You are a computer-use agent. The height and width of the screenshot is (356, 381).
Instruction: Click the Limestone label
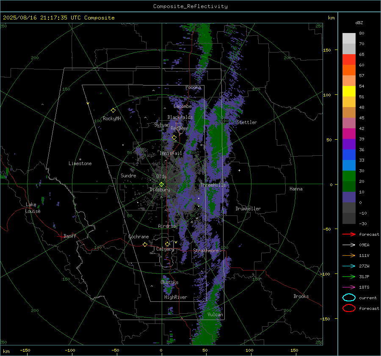(80, 163)
